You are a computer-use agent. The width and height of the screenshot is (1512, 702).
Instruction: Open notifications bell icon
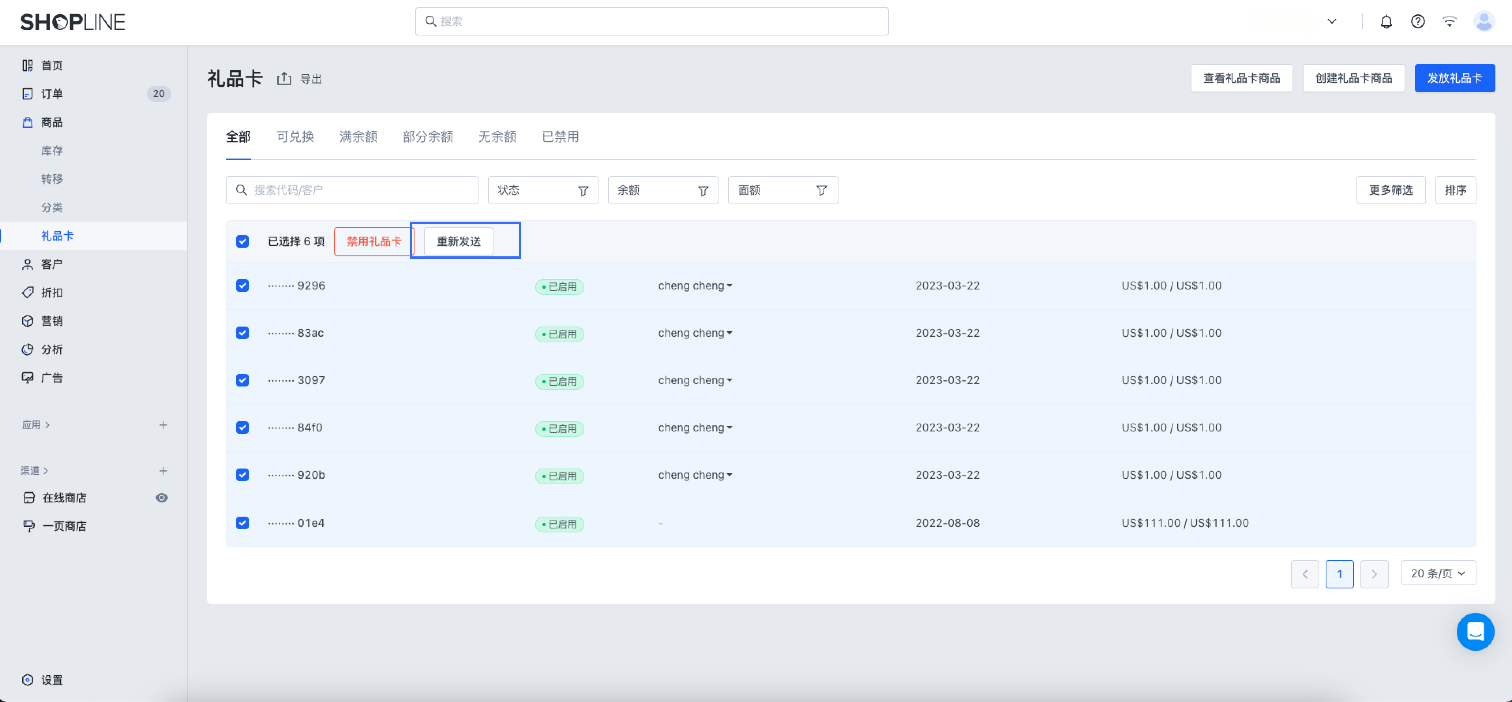pos(1386,22)
